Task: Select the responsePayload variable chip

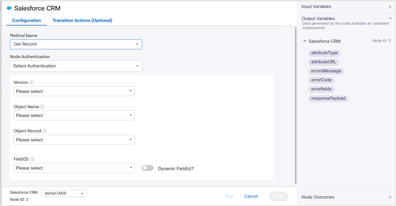Action: (328, 99)
